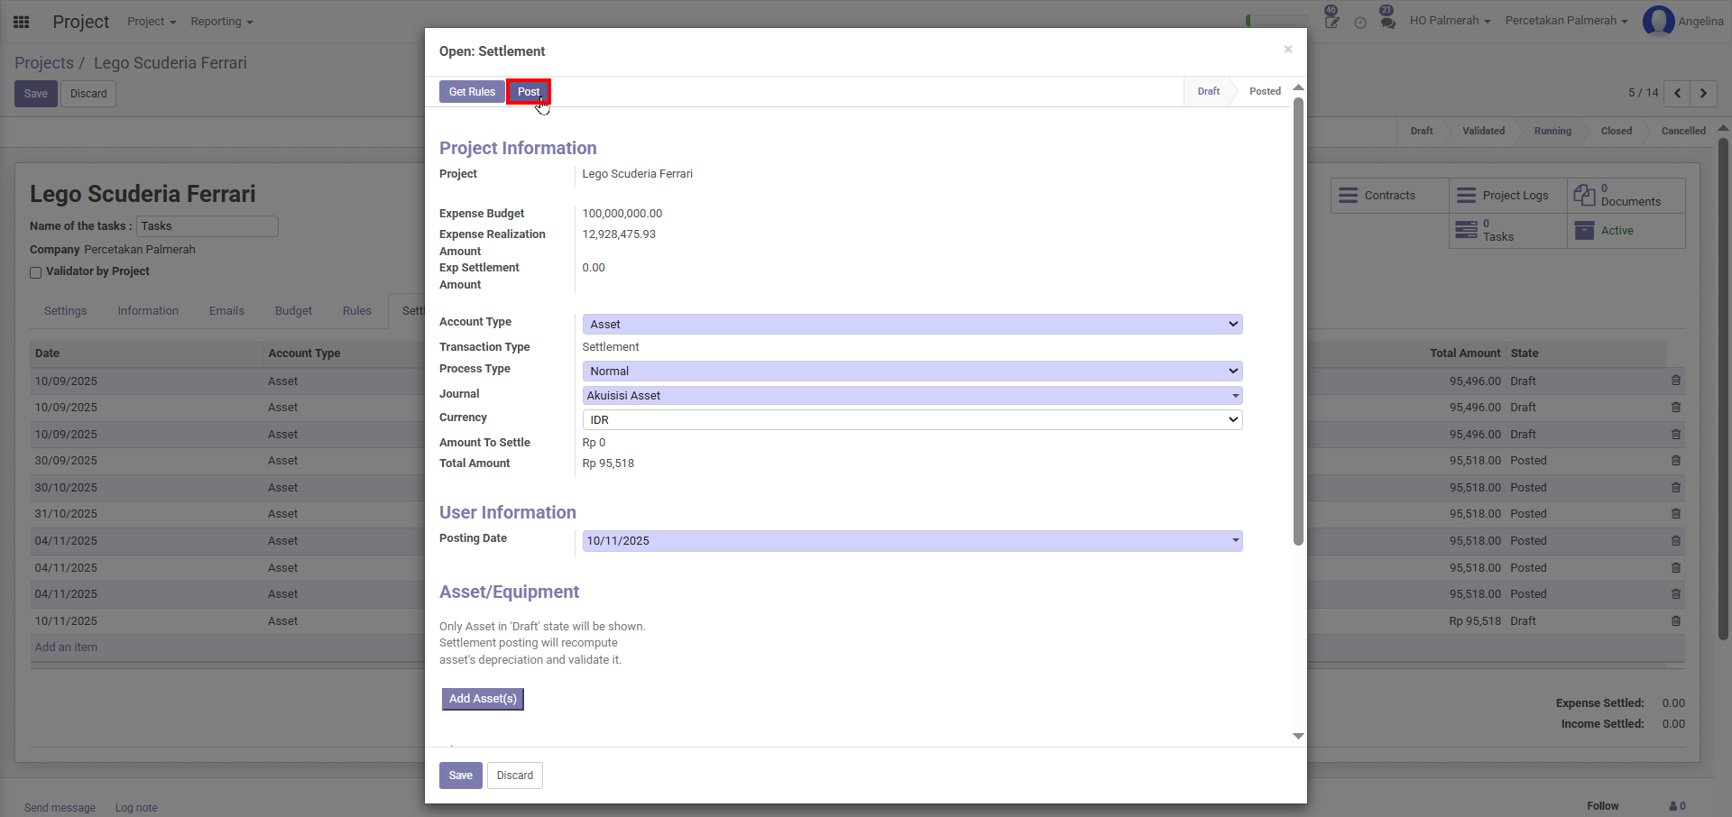Expand the Process Type dropdown
The height and width of the screenshot is (817, 1732).
pyautogui.click(x=911, y=372)
